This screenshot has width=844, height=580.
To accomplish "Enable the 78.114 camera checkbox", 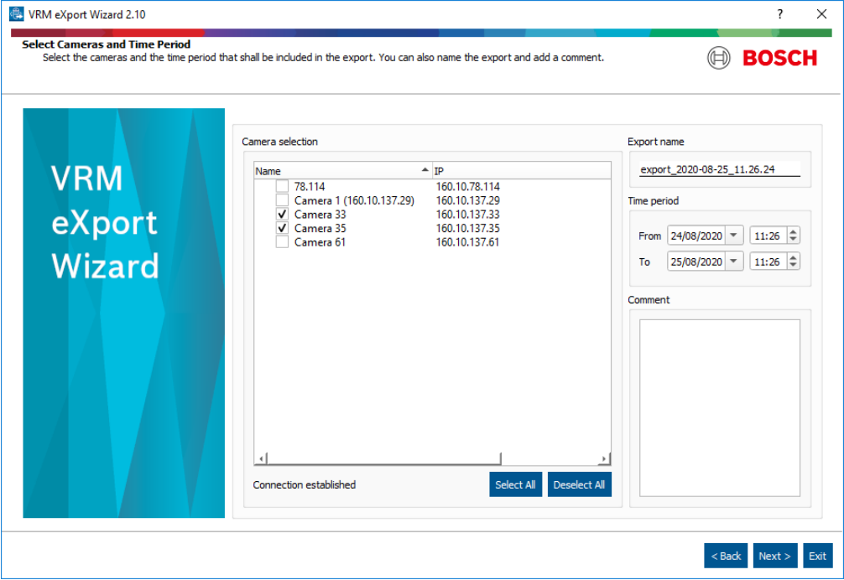I will (x=283, y=187).
